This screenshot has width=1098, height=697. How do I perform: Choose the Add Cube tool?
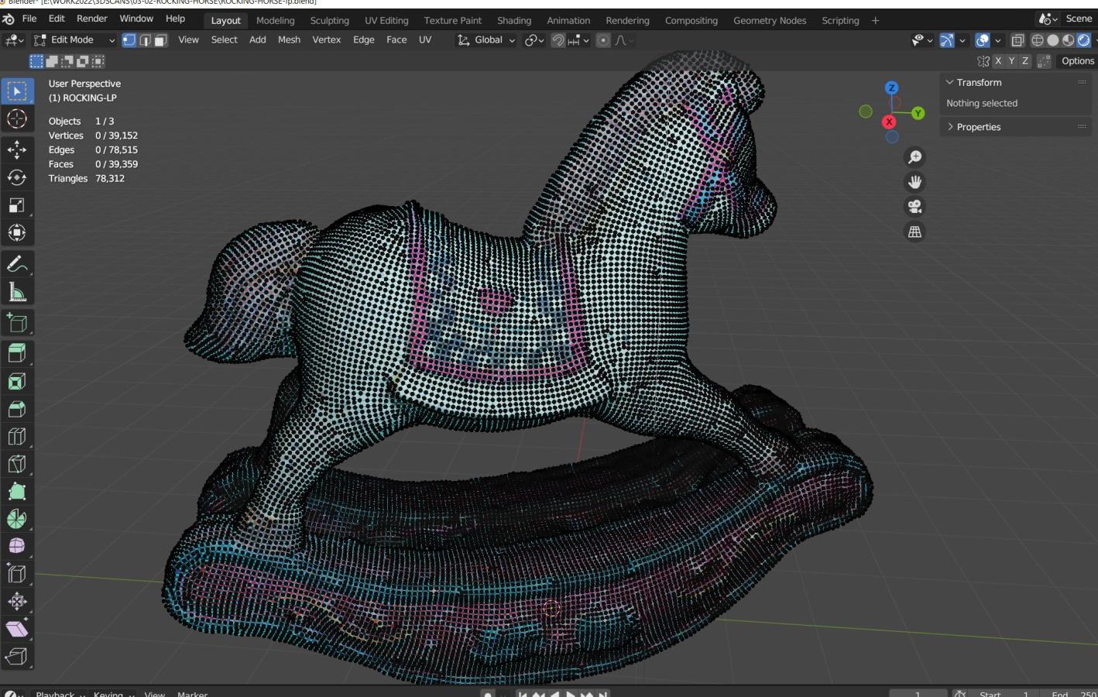click(x=17, y=323)
